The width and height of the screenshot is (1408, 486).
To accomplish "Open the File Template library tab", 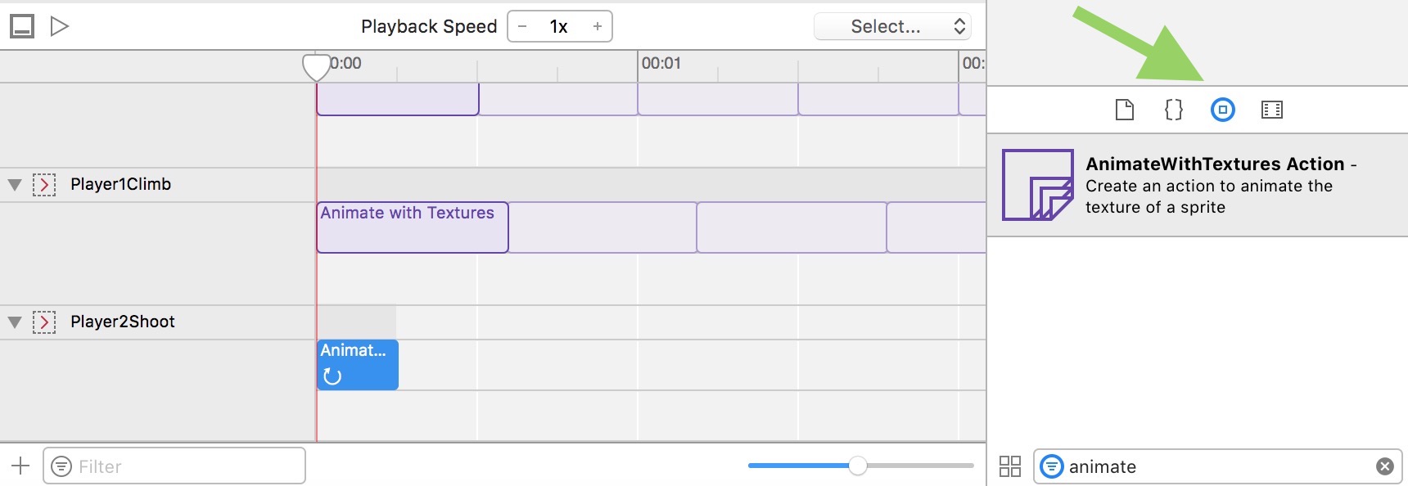I will tap(1125, 110).
